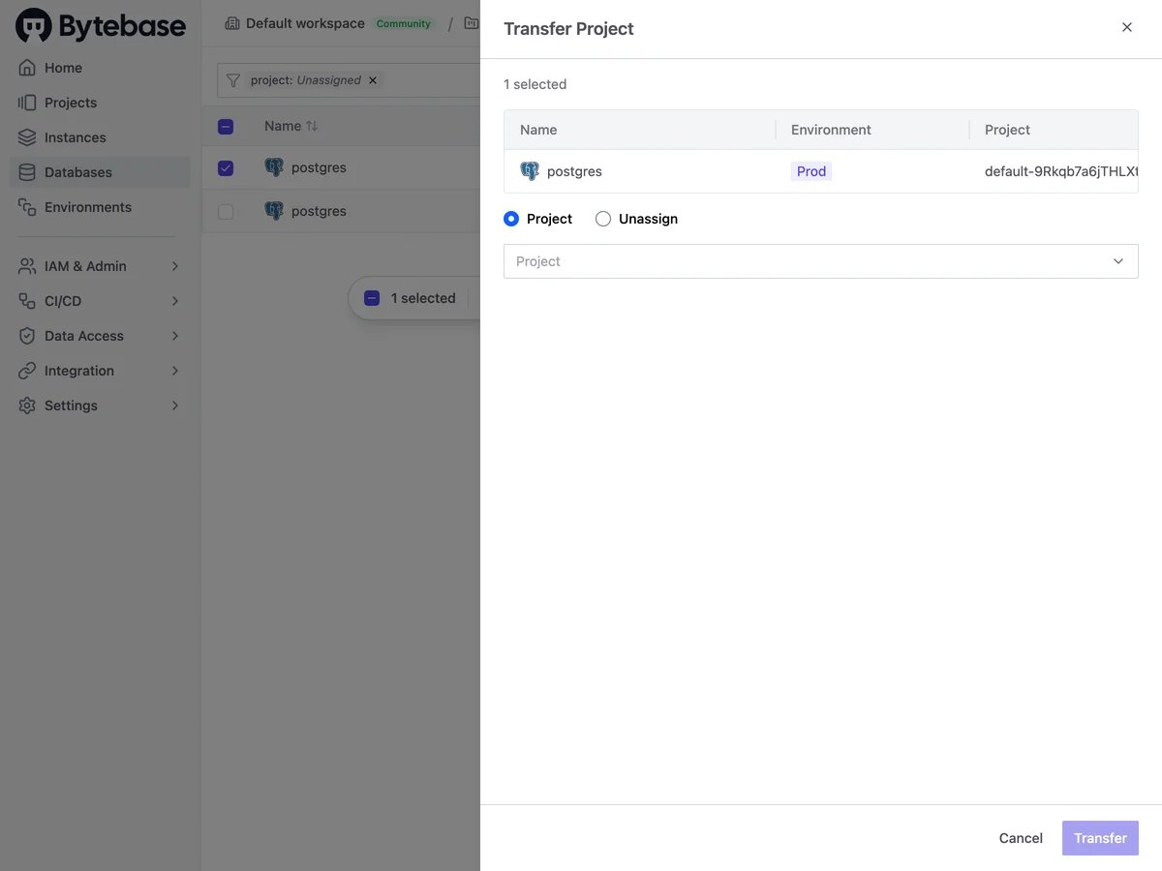This screenshot has width=1162, height=871.
Task: Click the Name column header in drawer
Action: [538, 130]
